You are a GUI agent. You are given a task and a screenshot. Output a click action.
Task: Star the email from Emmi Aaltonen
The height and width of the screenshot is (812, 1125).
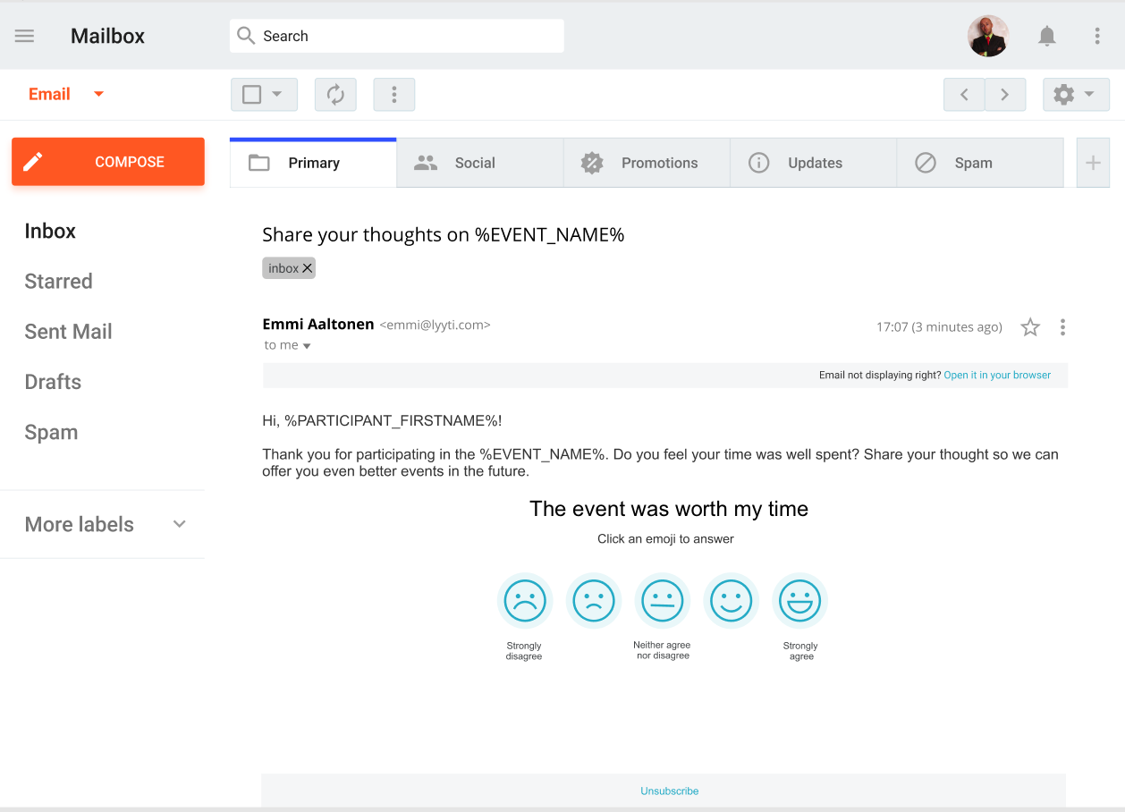[1030, 327]
